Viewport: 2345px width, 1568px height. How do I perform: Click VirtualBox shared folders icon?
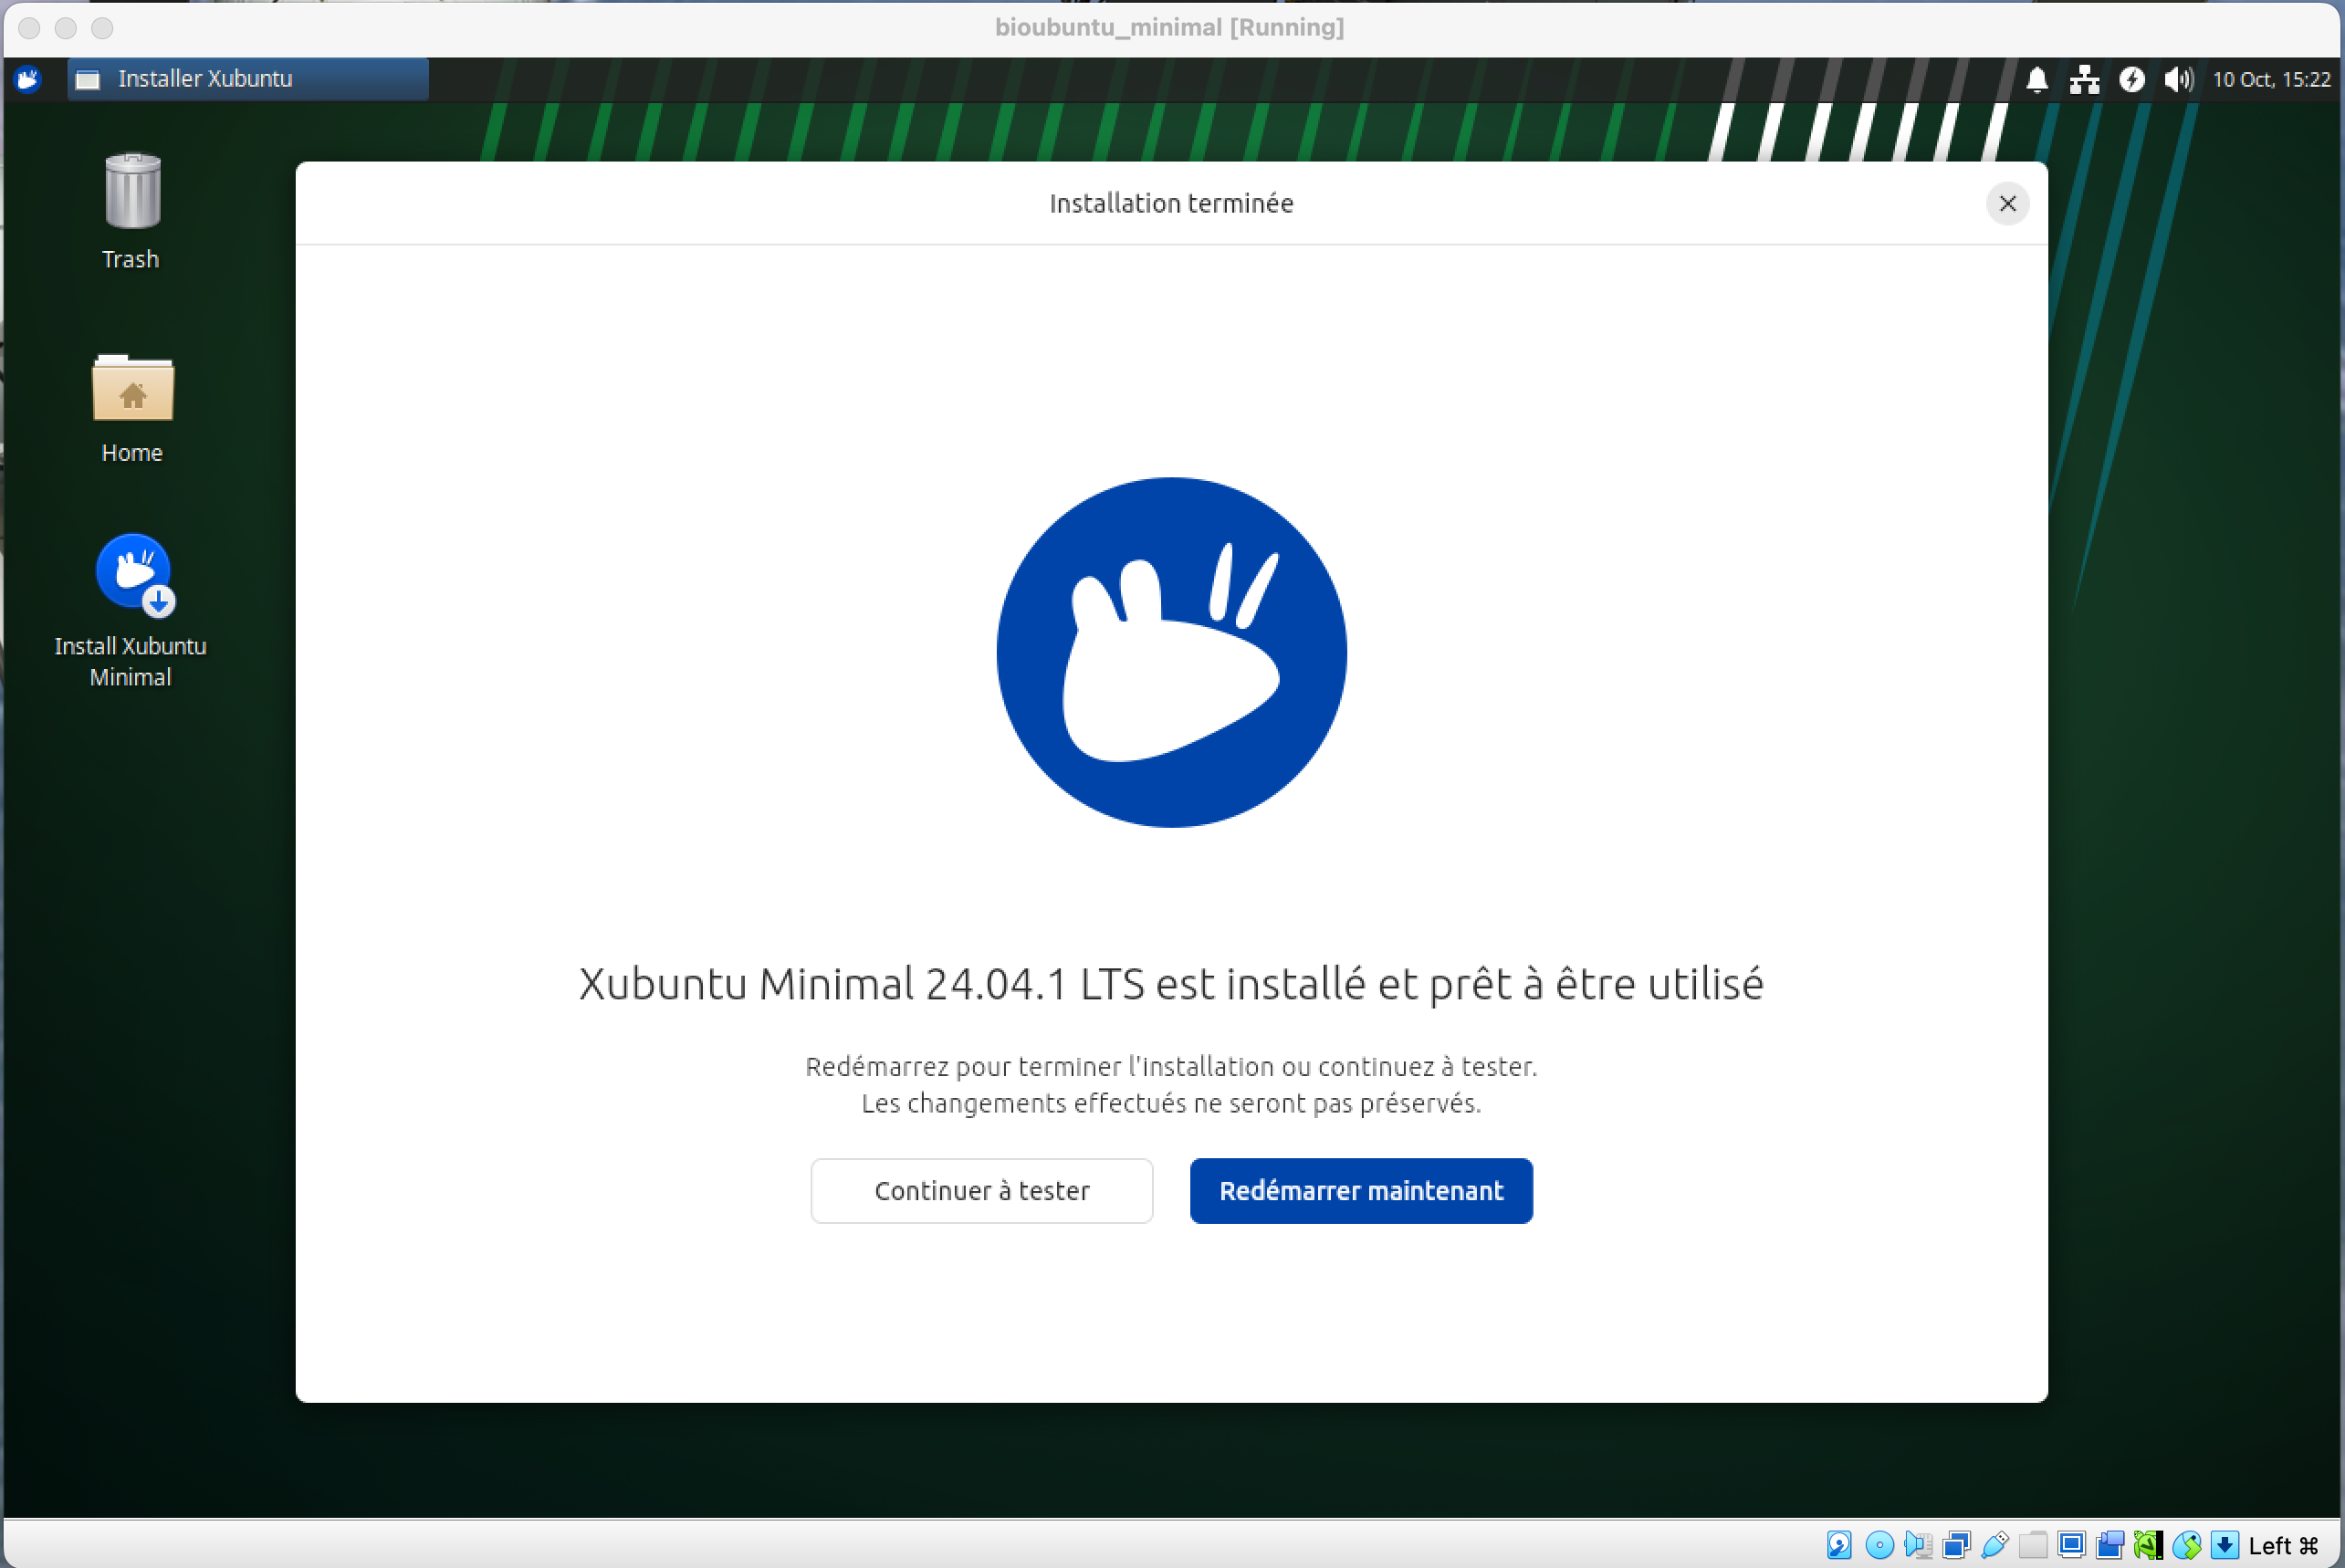click(x=2033, y=1545)
